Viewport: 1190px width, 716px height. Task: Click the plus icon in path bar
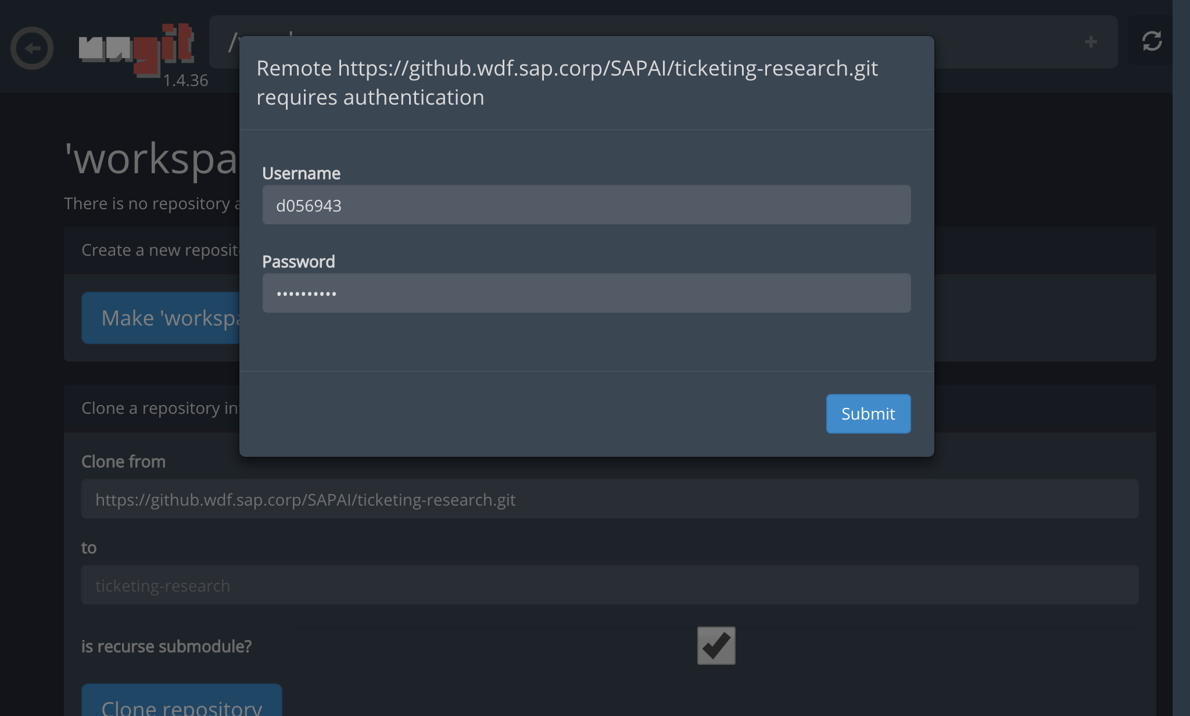click(x=1091, y=42)
